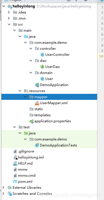Select the pom.xml file name
This screenshot has width=104, height=200.
click(x=25, y=182)
